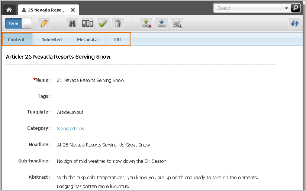Toggle the Form view mode switch
Image resolution: width=306 pixels, height=191 pixels.
coord(19,23)
